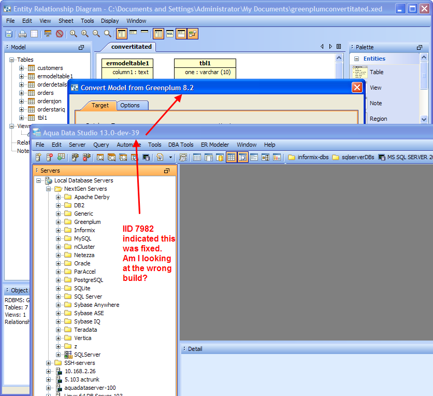This screenshot has width=433, height=396.
Task: Click the red cancel circle icon
Action: pos(60,34)
